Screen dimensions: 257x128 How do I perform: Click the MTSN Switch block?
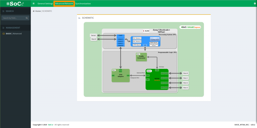pos(157,79)
